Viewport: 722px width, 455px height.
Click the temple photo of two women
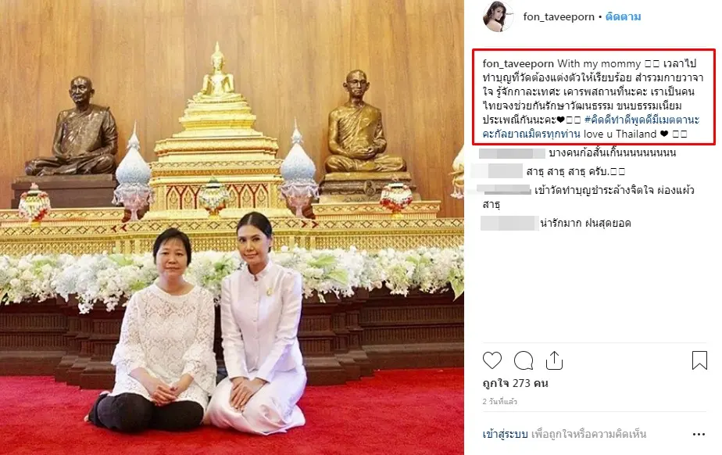click(231, 227)
